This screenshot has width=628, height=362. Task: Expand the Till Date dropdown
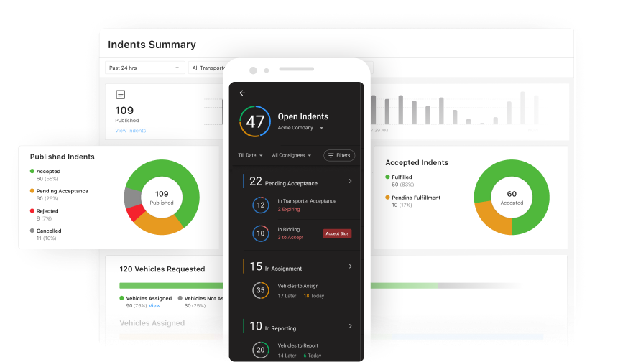251,155
